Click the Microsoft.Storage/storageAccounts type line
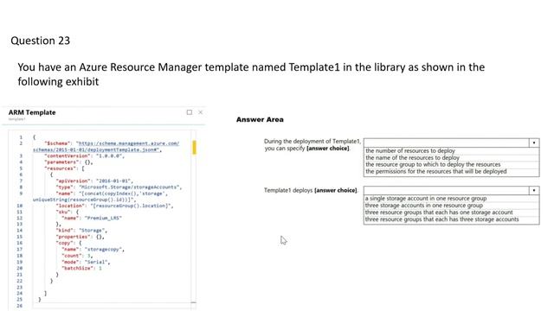 tap(119, 187)
